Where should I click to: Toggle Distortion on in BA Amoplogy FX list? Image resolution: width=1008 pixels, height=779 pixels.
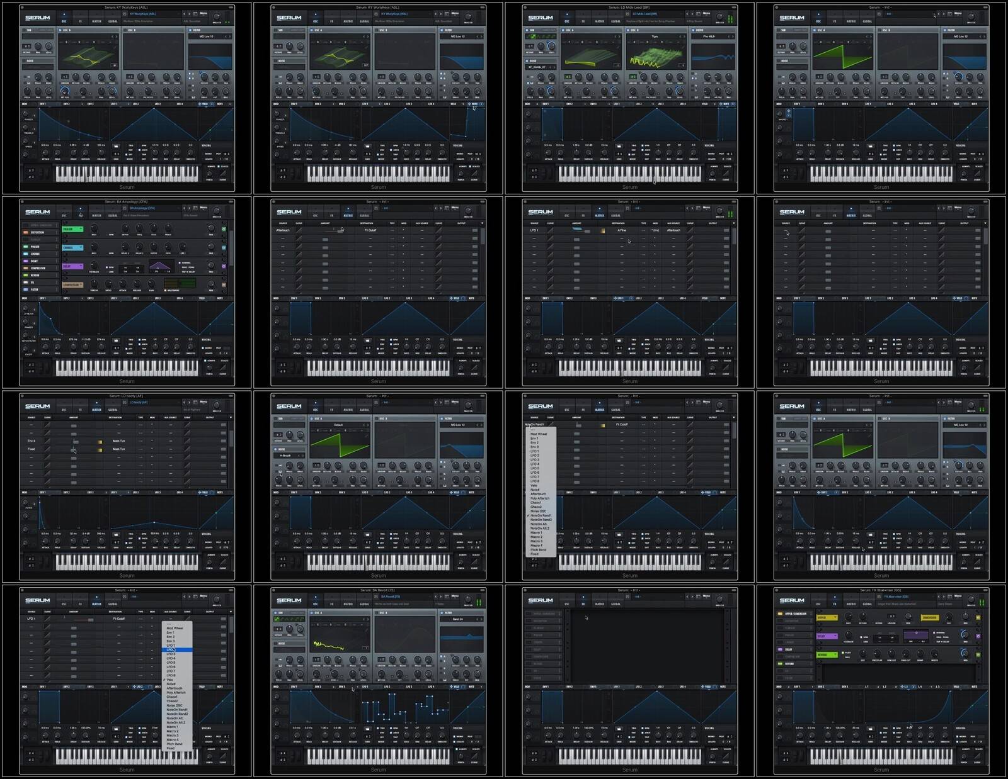[x=25, y=233]
